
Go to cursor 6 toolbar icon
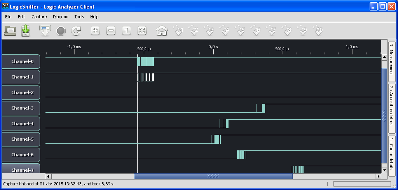pos(255,30)
